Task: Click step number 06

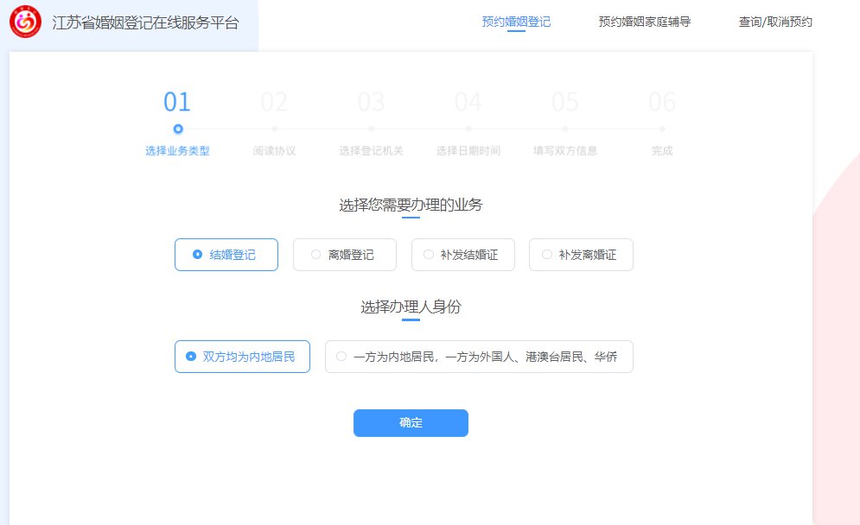Action: coord(662,102)
